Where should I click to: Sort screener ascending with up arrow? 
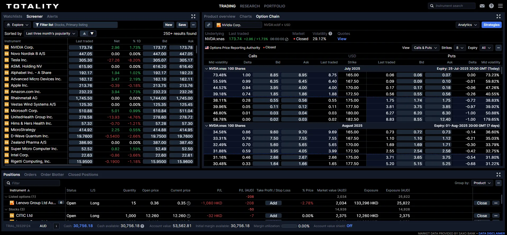pos(84,34)
